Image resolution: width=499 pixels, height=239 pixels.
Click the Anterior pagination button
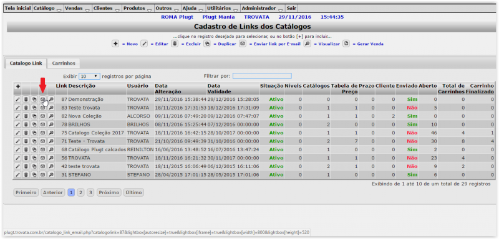(53, 192)
